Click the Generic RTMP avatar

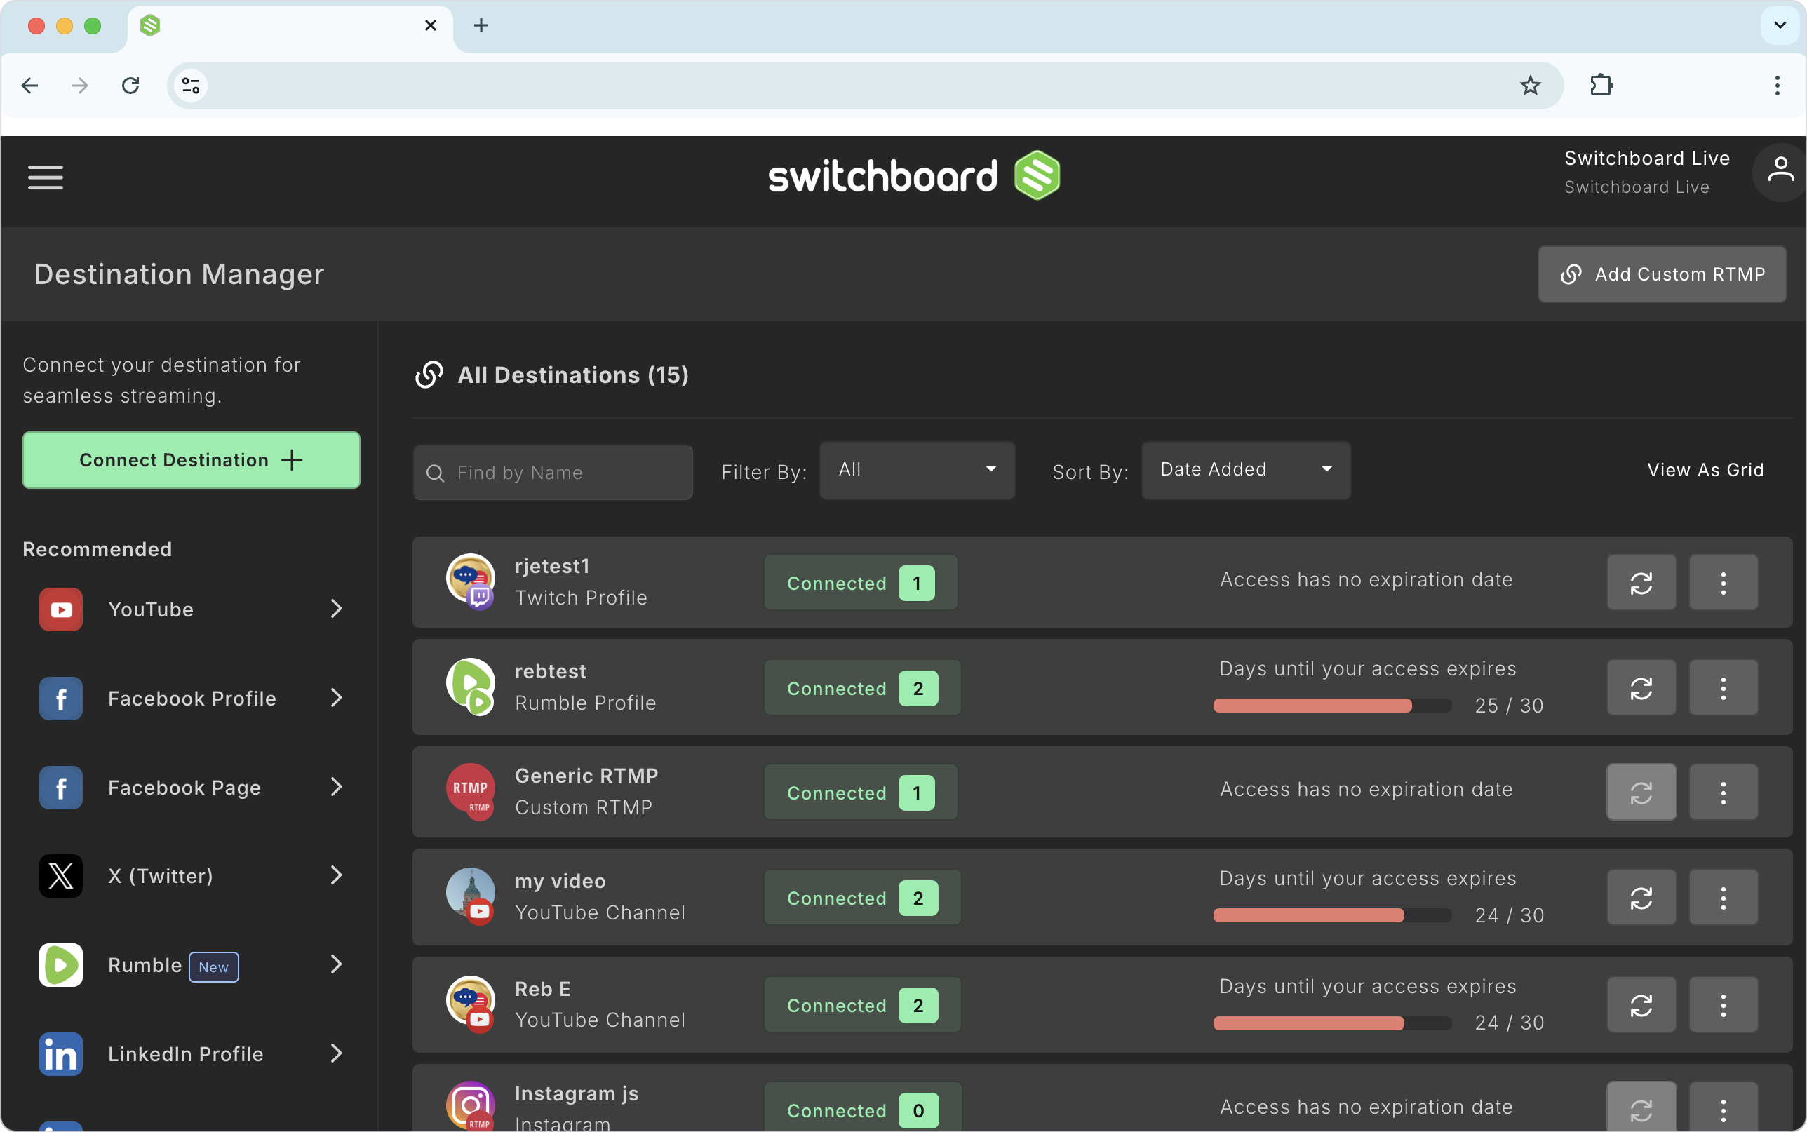pyautogui.click(x=470, y=791)
